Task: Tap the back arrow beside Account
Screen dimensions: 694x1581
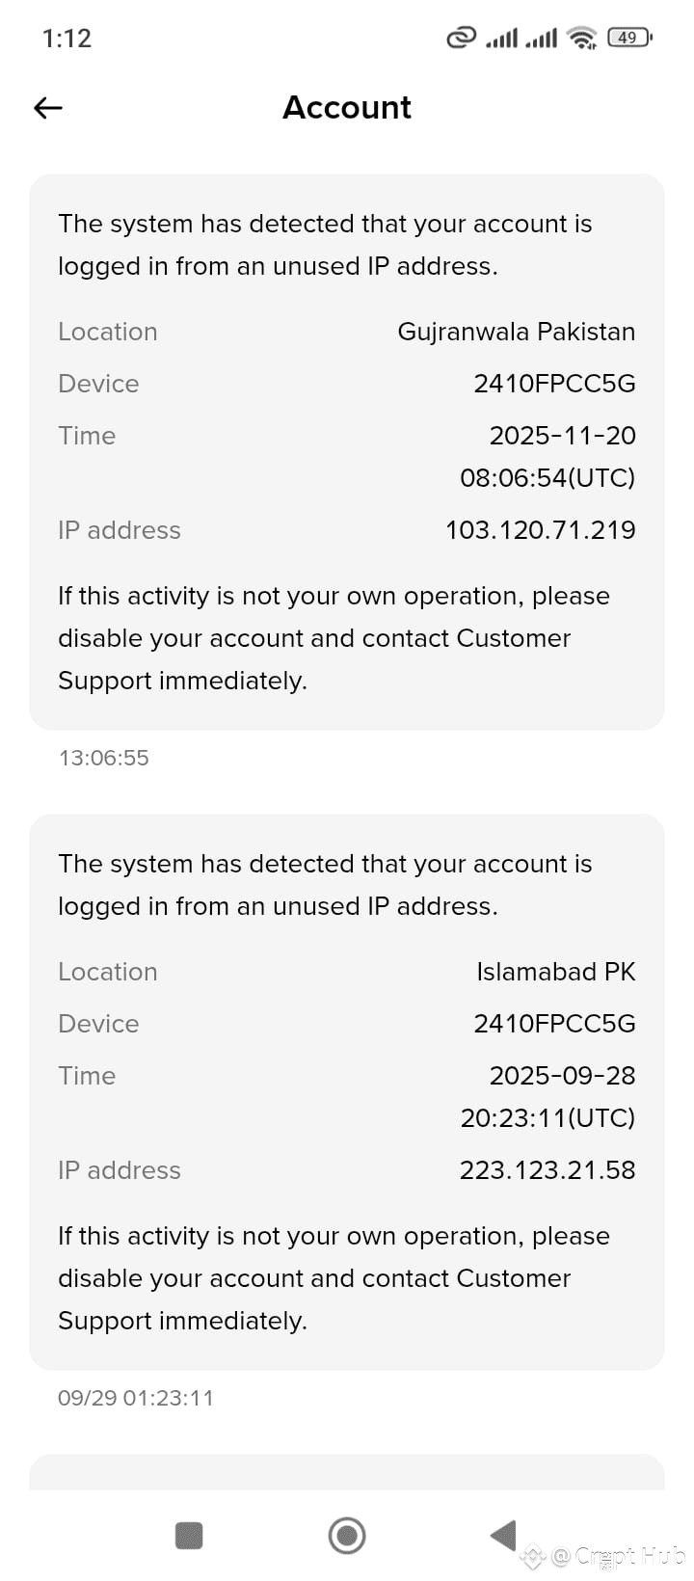Action: click(x=48, y=108)
